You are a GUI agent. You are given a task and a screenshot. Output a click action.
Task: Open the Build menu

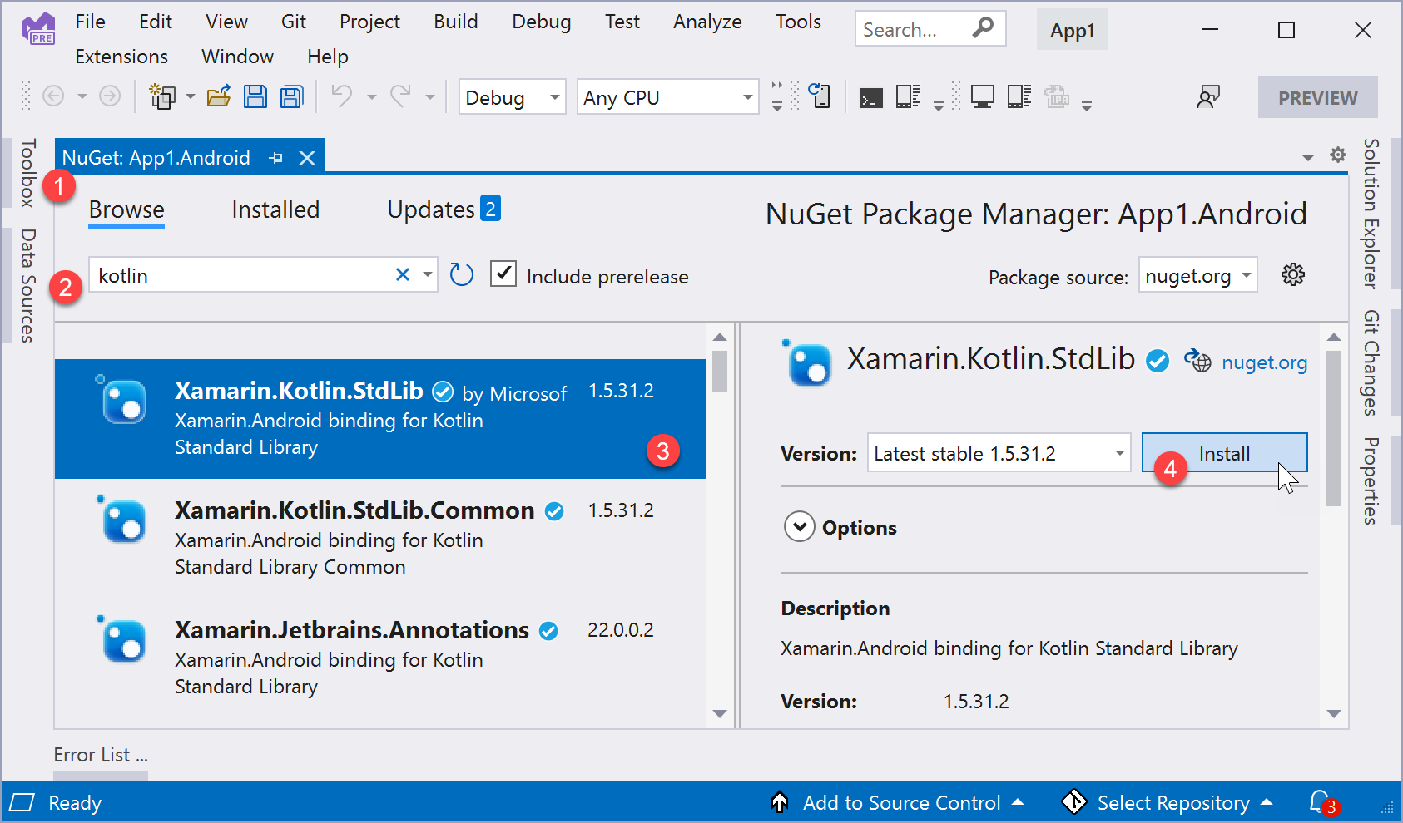455,22
